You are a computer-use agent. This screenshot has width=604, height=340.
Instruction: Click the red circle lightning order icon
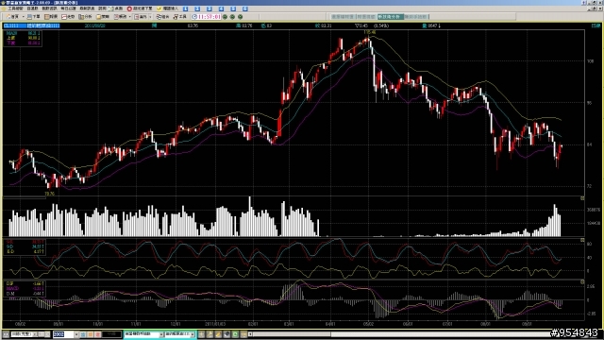pos(129,8)
